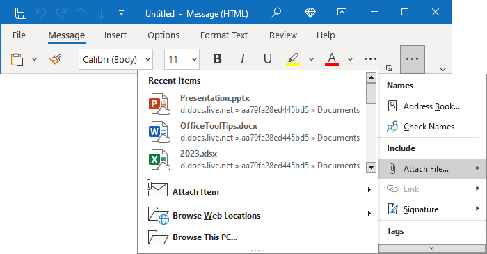Open Attach Item submenu
Viewport: 487px width, 254px height.
tap(259, 190)
